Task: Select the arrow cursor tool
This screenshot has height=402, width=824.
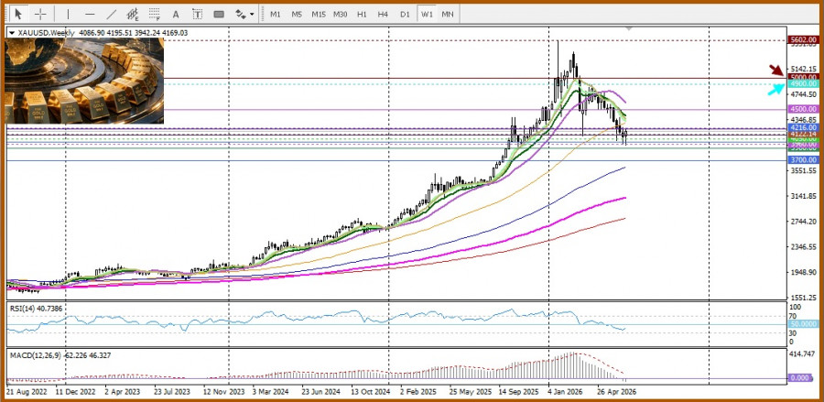Action: tap(18, 14)
